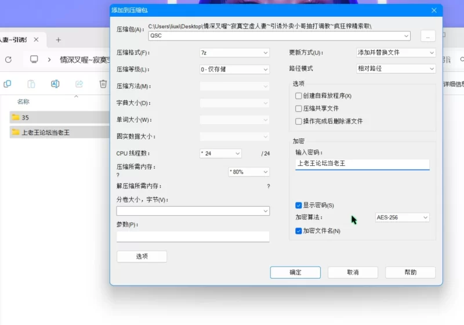Open 压缩等级 dropdown showing 仅存储
This screenshot has width=464, height=325.
[234, 69]
